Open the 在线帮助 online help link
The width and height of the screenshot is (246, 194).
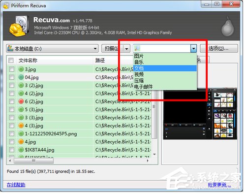point(16,185)
